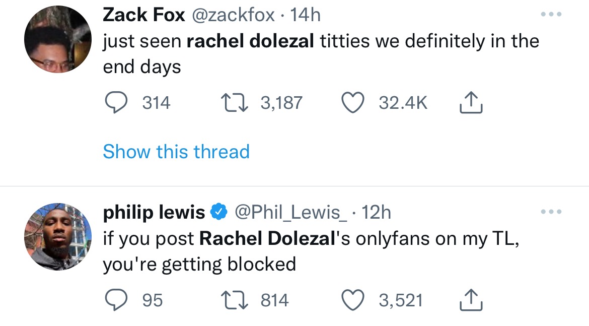This screenshot has height=326, width=589.
Task: Click the philip lewis display name
Action: 154,213
